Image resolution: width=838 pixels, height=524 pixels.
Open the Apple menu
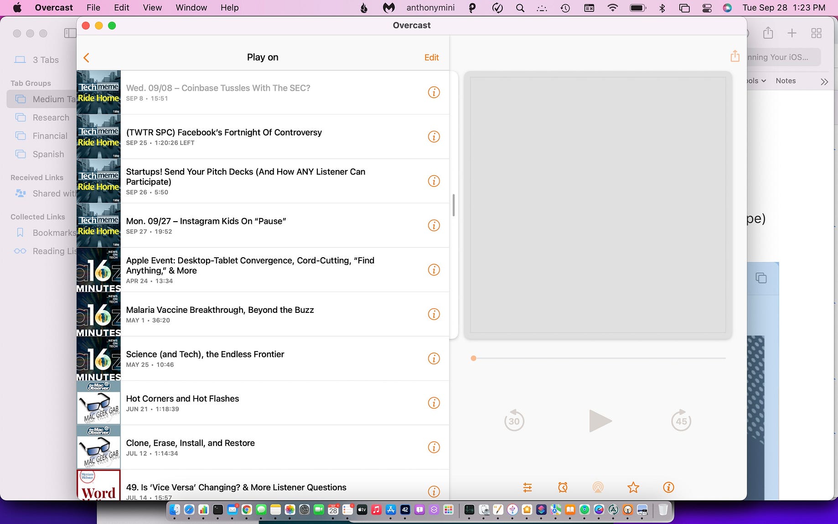(x=17, y=8)
